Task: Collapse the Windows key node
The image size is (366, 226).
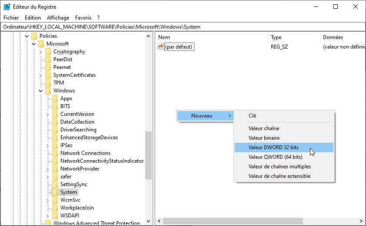Action: click(41, 91)
